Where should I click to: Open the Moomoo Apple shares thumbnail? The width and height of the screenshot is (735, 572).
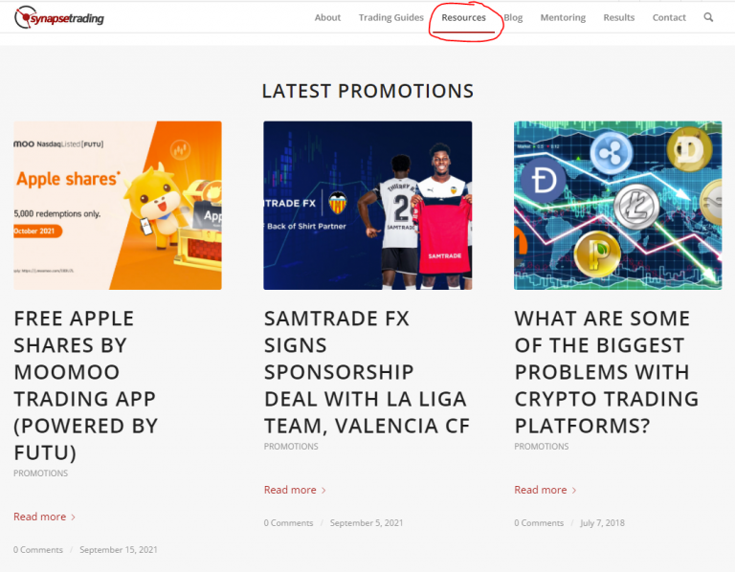(x=118, y=205)
